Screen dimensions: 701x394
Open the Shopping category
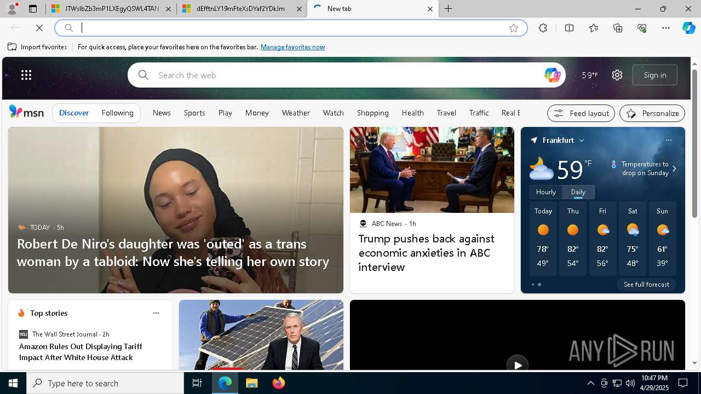pos(372,113)
